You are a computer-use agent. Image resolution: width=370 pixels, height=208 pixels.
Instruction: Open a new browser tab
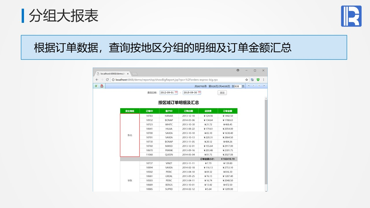click(135, 74)
